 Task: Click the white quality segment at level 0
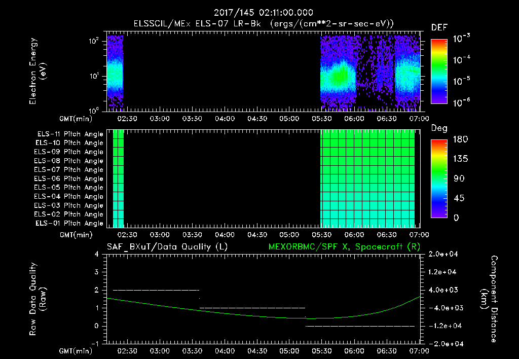[360, 326]
